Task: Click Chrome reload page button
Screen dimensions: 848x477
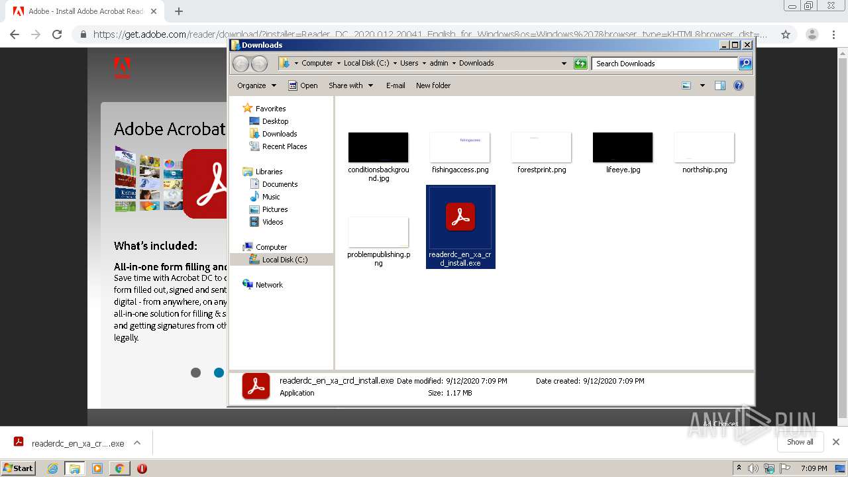Action: 57,34
